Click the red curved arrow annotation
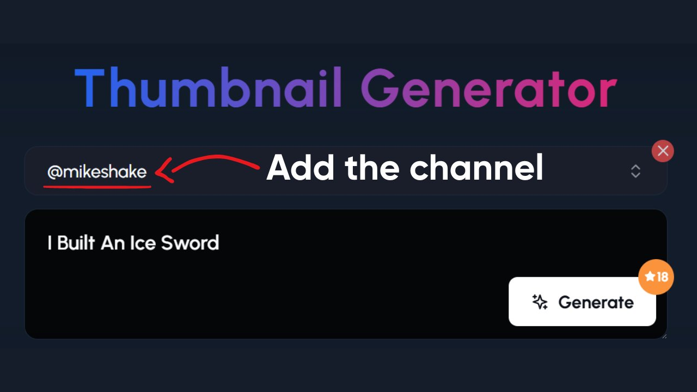Screen dimensions: 697x392 207,168
